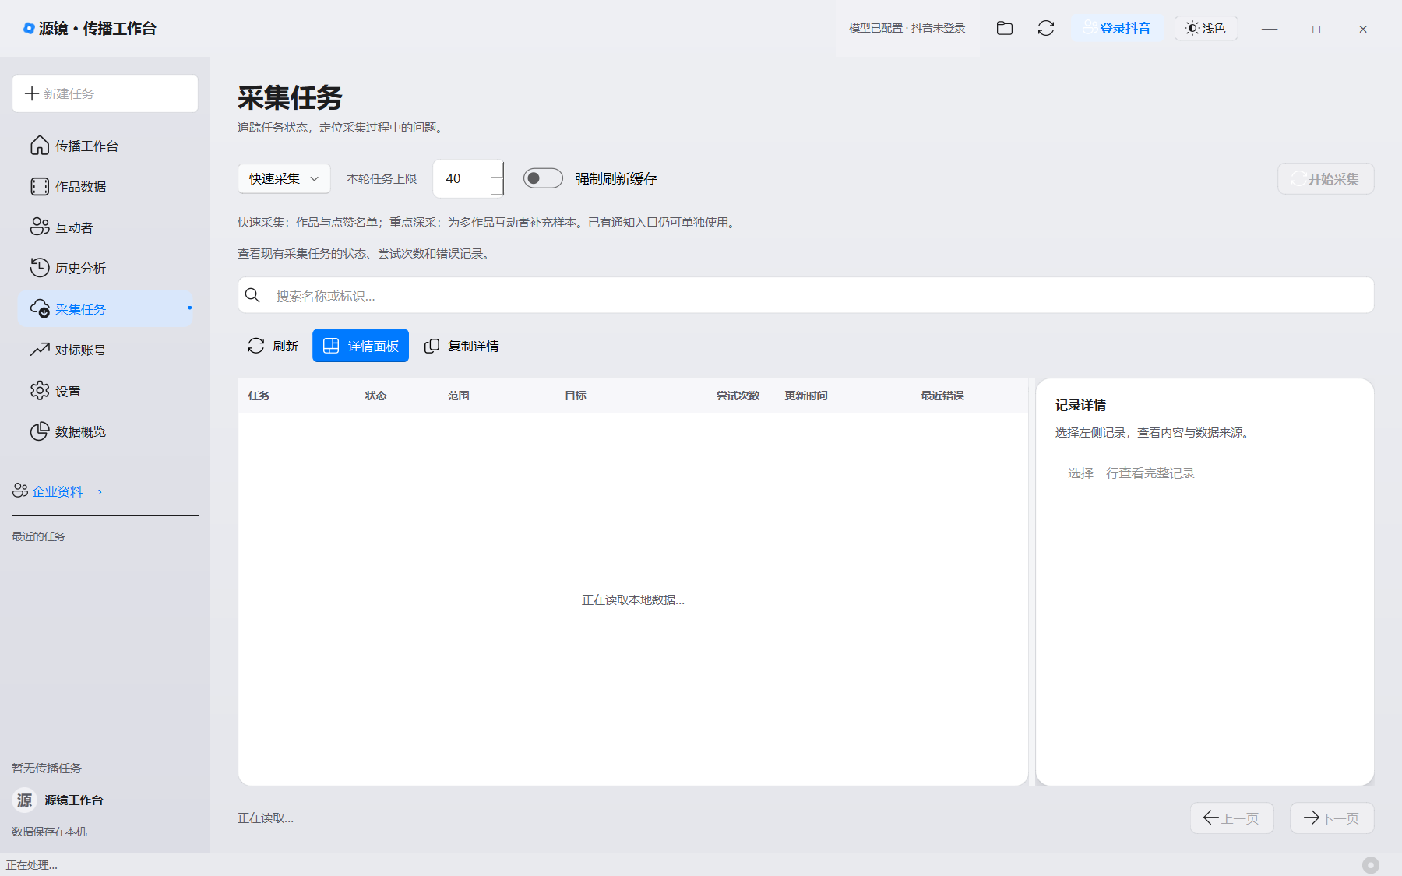This screenshot has width=1402, height=876.
Task: Click the 正在处理 status bar text
Action: pyautogui.click(x=32, y=865)
